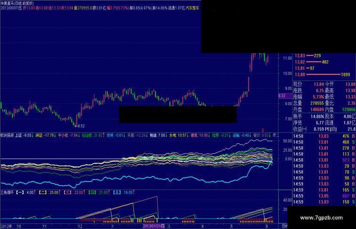Click the 批零 -0.21 indicator value
The width and height of the screenshot is (356, 229).
point(220,135)
